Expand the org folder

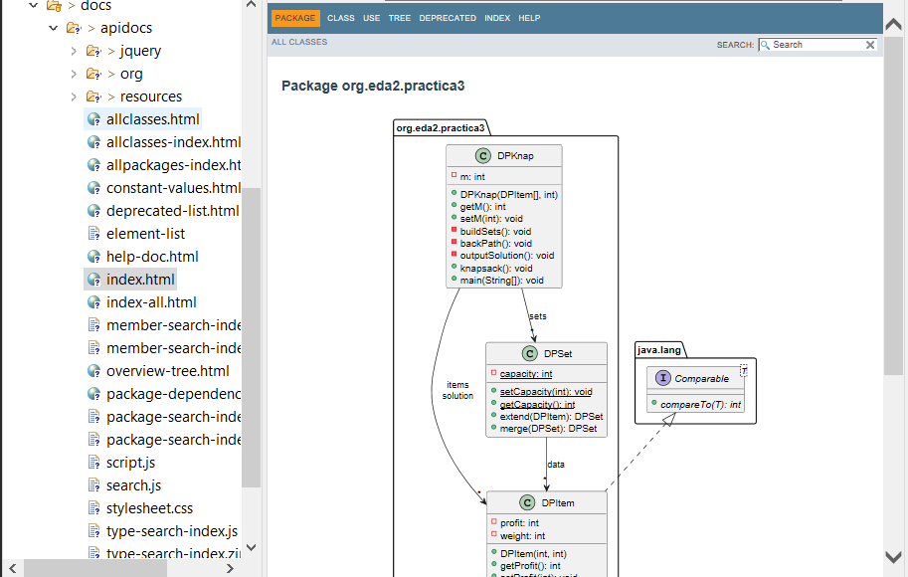(x=74, y=74)
